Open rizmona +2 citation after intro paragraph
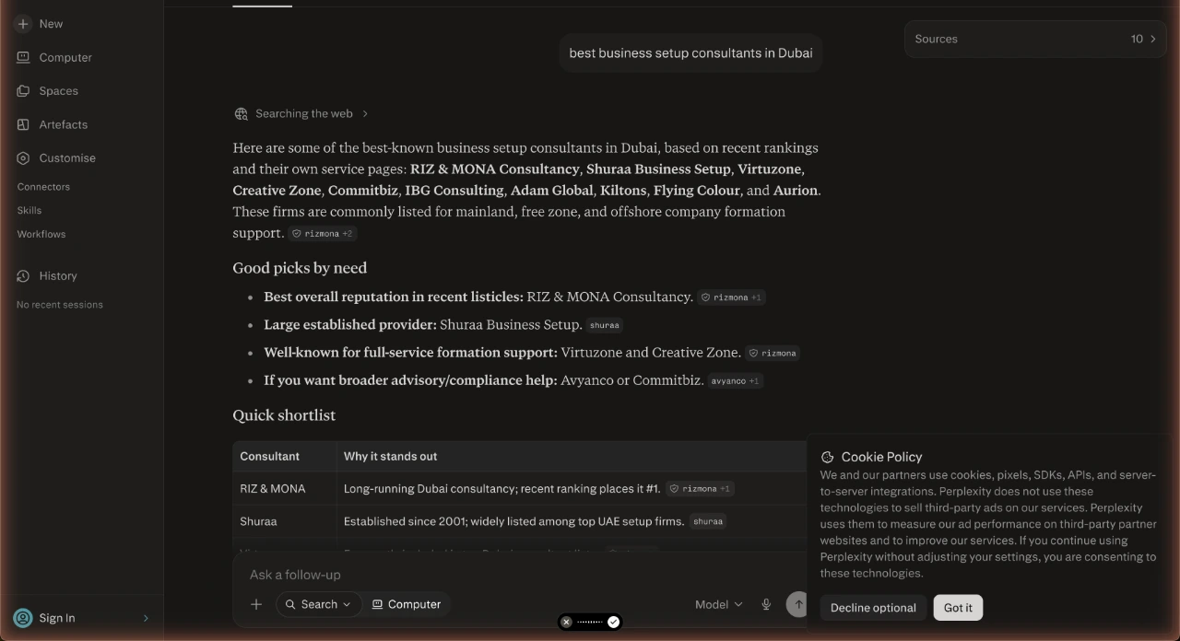Image resolution: width=1180 pixels, height=641 pixels. (323, 234)
